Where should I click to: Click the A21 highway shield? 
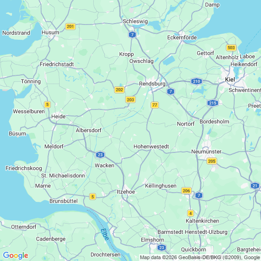coord(255,186)
